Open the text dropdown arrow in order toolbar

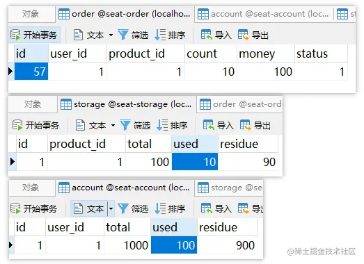pyautogui.click(x=111, y=35)
